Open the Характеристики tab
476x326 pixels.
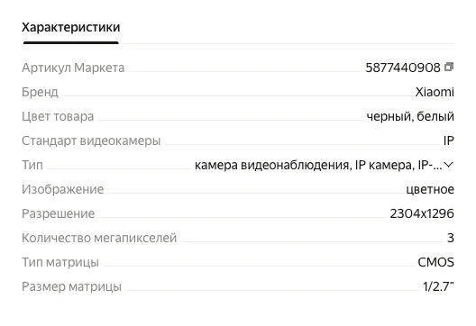tap(70, 27)
